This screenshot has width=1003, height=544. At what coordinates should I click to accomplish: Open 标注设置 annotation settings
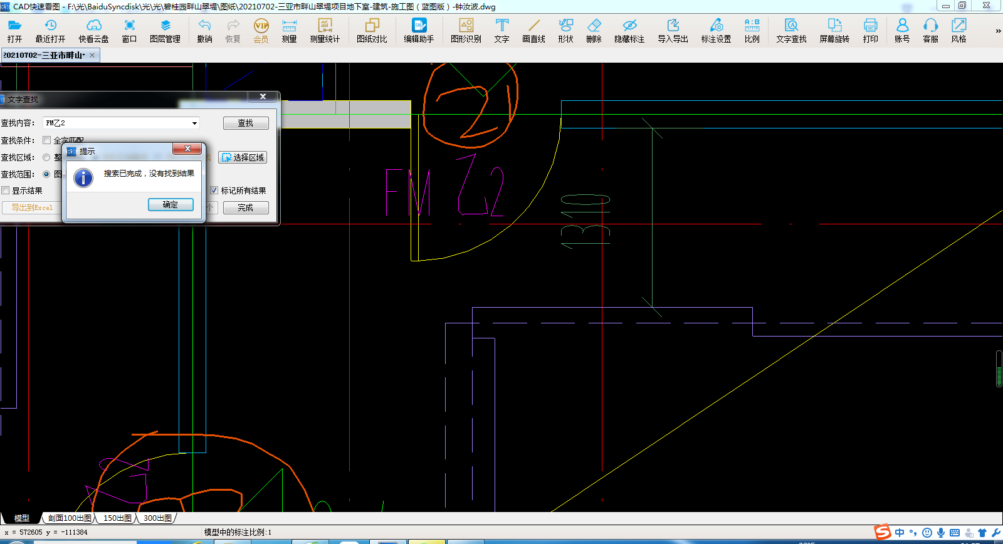(x=716, y=30)
